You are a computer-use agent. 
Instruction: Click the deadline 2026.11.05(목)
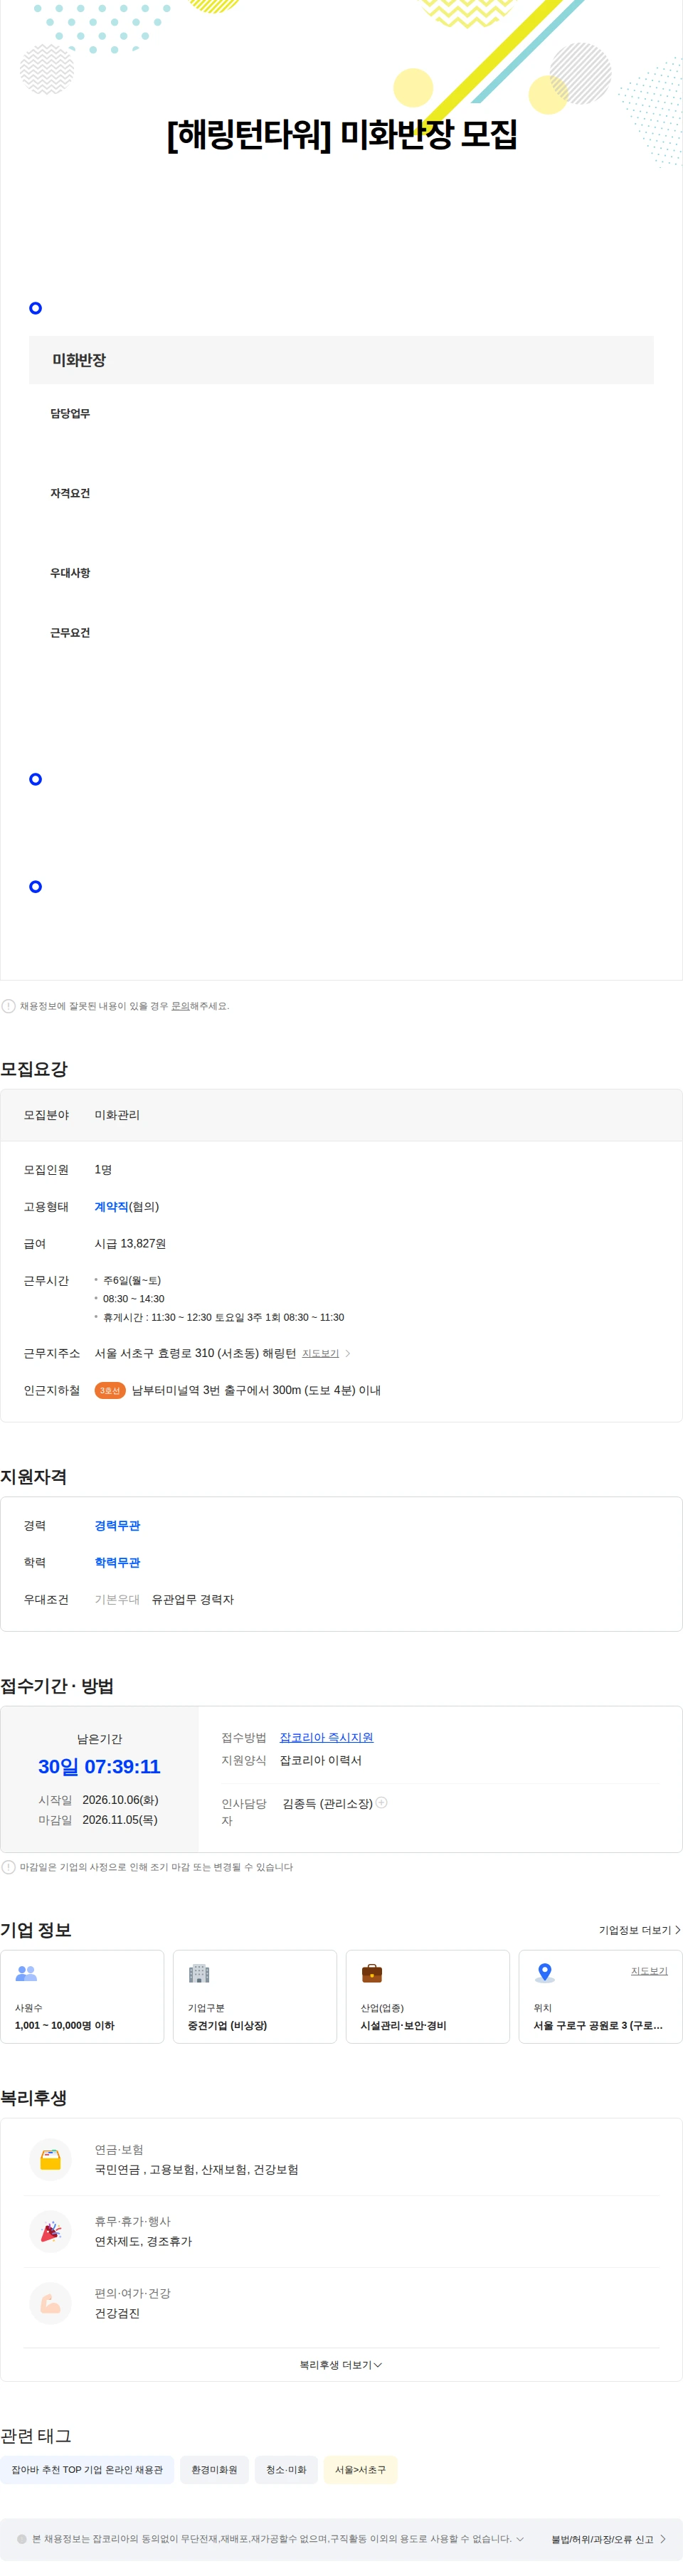click(120, 1820)
